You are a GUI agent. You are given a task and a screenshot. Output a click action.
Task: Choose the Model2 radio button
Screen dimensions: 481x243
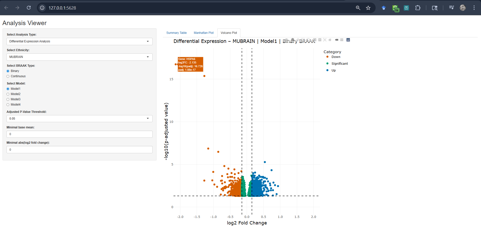click(x=8, y=94)
